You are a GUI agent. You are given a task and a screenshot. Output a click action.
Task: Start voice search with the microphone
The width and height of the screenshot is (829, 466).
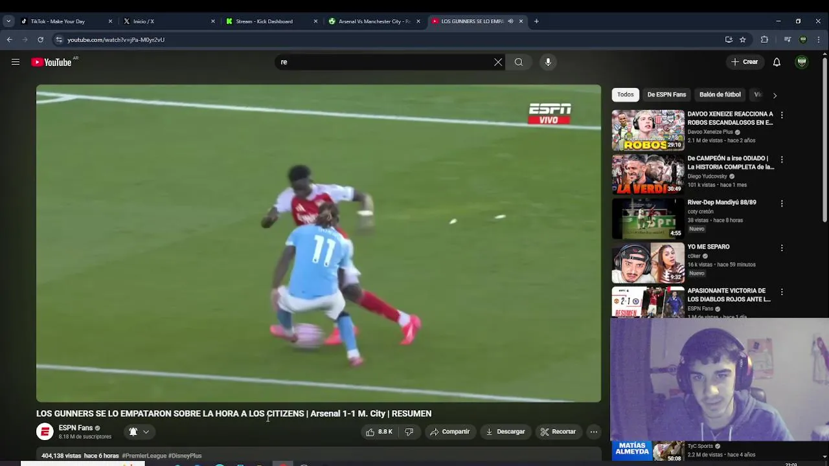tap(548, 62)
